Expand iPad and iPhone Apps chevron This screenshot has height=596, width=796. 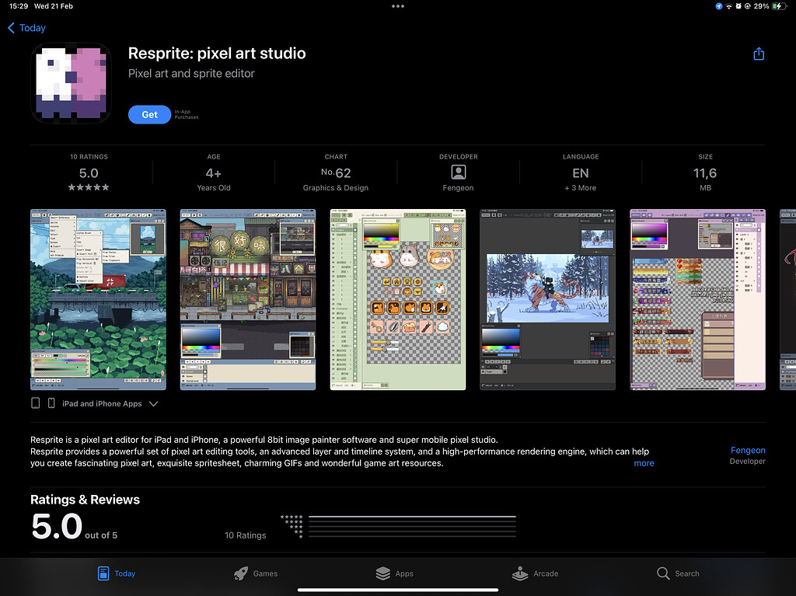coord(153,404)
